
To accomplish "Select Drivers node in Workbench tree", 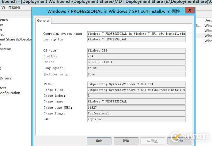I will (6, 78).
